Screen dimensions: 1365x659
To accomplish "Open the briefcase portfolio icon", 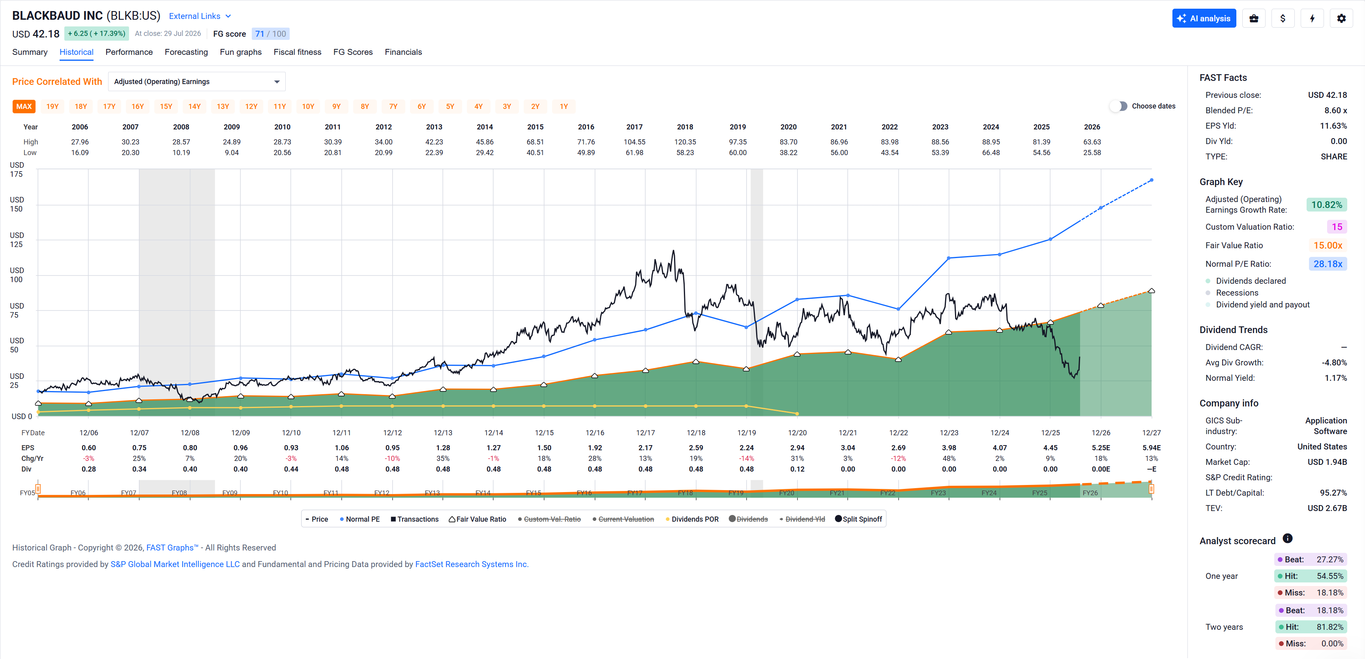I will (1254, 19).
